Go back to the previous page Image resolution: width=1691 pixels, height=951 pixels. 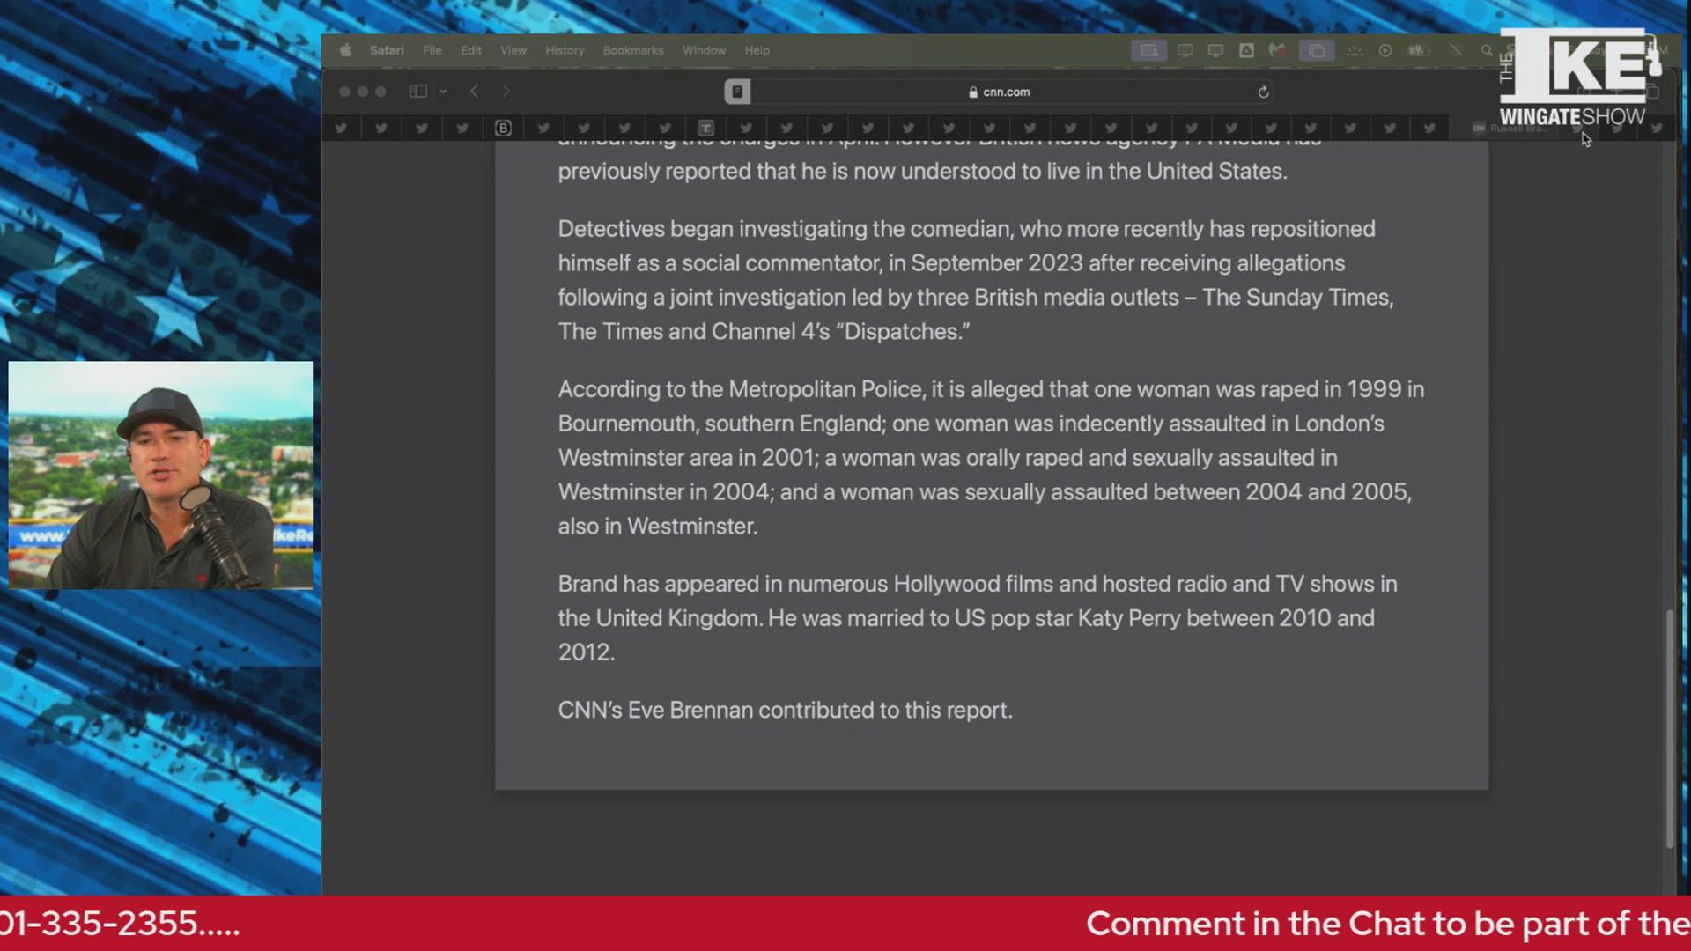point(474,91)
